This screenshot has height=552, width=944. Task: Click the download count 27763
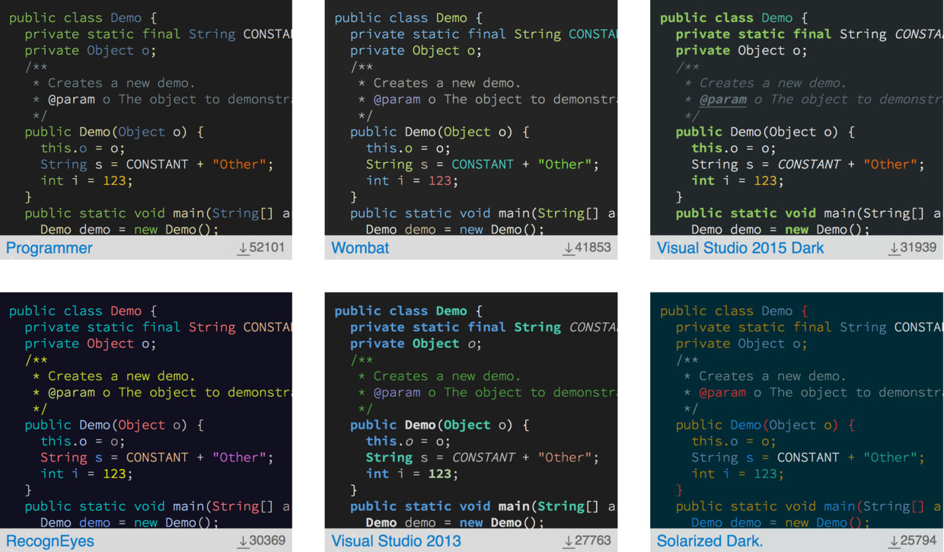point(593,541)
